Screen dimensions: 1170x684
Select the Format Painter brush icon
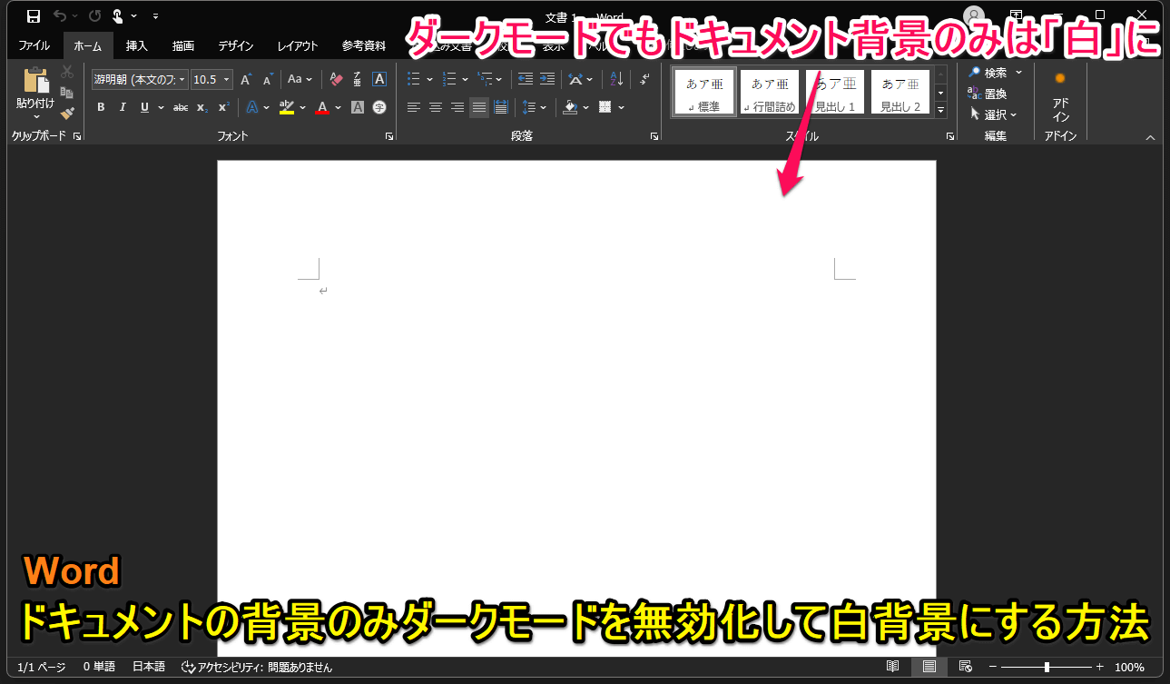67,114
